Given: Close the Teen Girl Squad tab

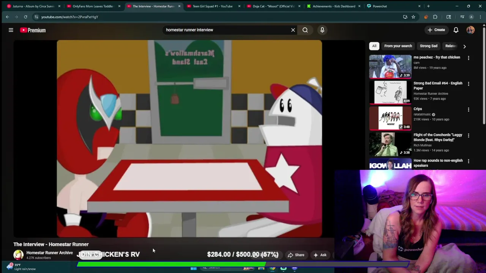Looking at the screenshot, I should [x=239, y=6].
